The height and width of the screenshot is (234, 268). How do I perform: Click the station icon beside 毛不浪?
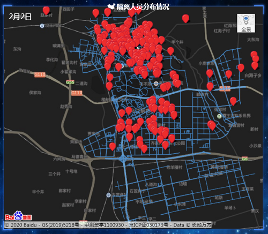click(x=156, y=84)
